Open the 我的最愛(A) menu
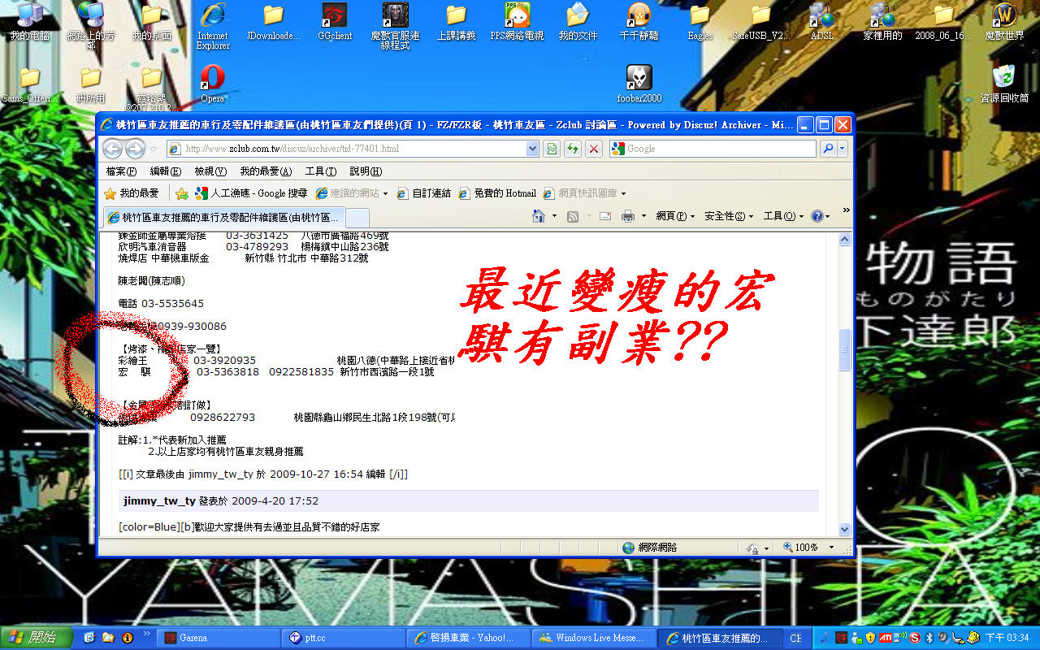1040x650 pixels. (x=266, y=171)
